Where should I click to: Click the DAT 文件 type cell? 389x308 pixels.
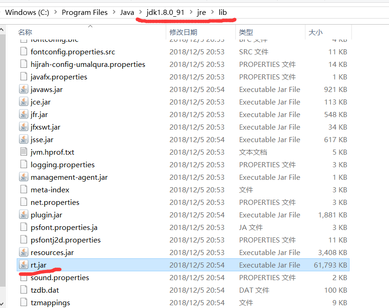254,290
